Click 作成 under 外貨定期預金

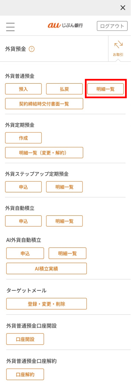point(23,138)
